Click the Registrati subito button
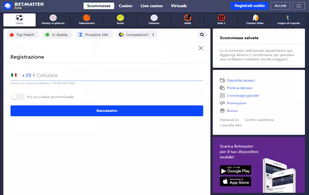Screen dimensions: 309x195 tap(249, 6)
